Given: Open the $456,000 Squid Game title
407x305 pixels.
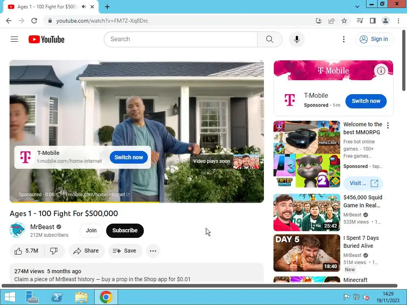Looking at the screenshot, I should [x=363, y=201].
